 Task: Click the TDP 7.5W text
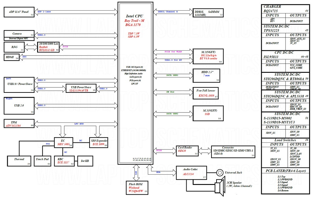click(x=134, y=33)
